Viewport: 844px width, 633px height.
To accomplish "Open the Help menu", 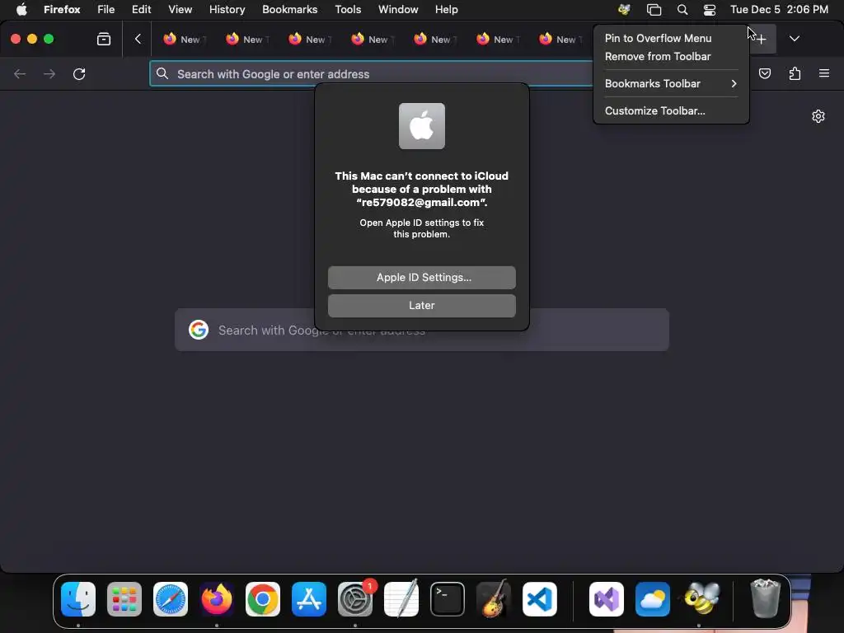I will [446, 9].
